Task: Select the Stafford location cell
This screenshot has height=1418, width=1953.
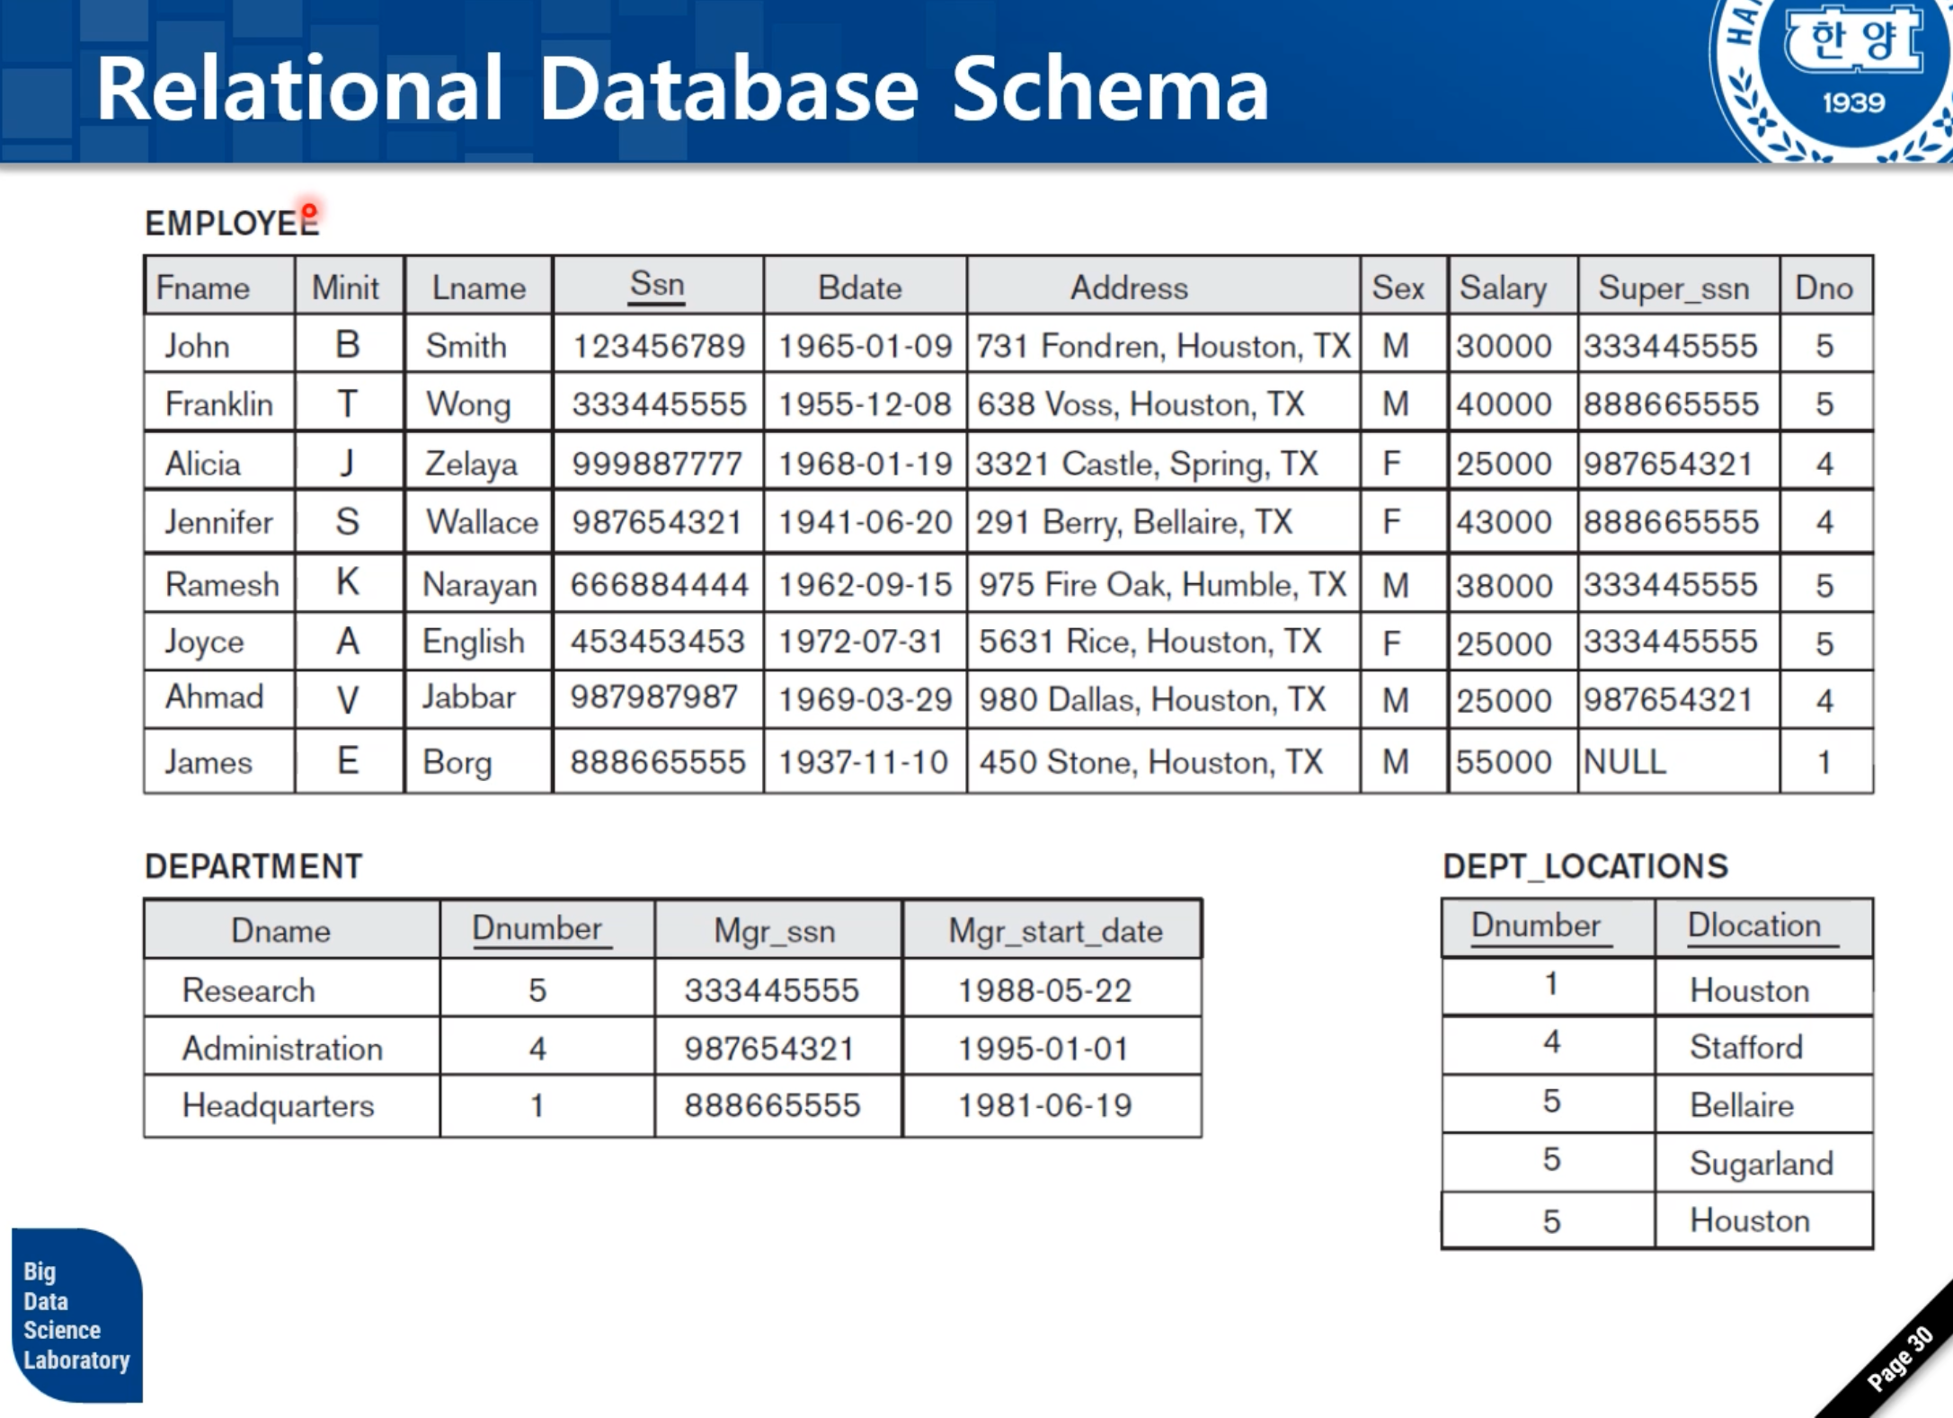Action: [1745, 1047]
